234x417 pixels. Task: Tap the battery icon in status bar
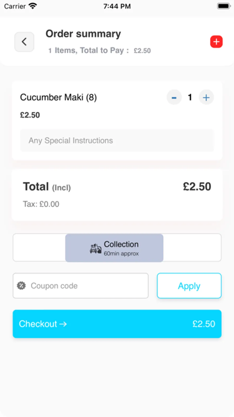click(223, 6)
